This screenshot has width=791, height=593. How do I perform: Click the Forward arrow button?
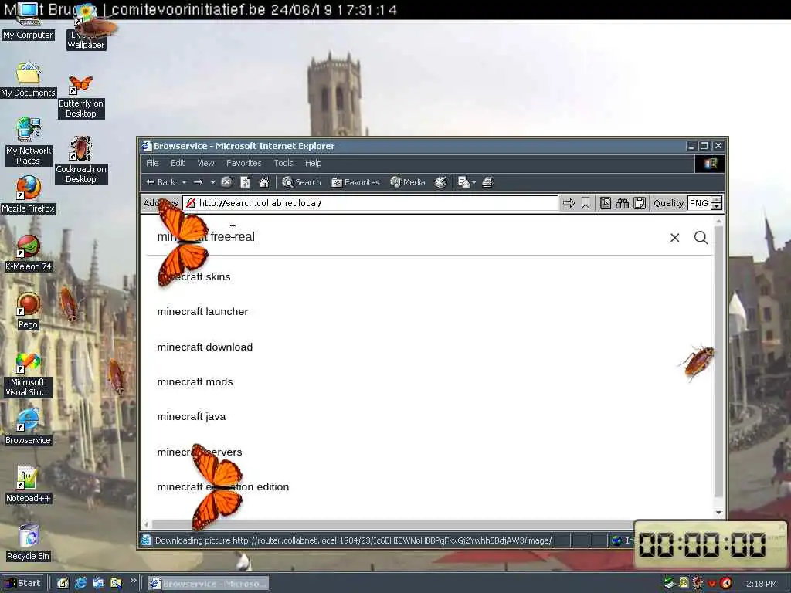click(199, 182)
